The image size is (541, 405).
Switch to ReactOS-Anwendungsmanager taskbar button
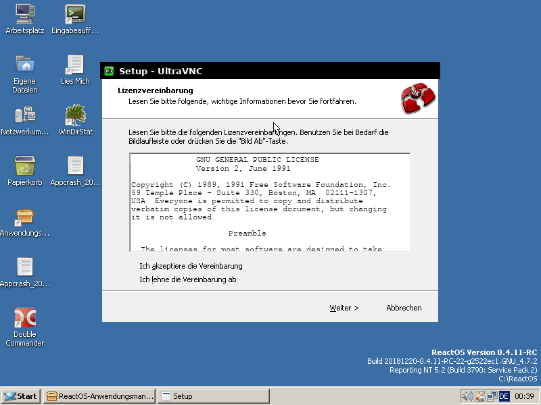(99, 396)
